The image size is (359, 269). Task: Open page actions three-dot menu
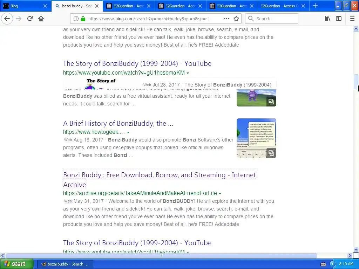coord(226,19)
